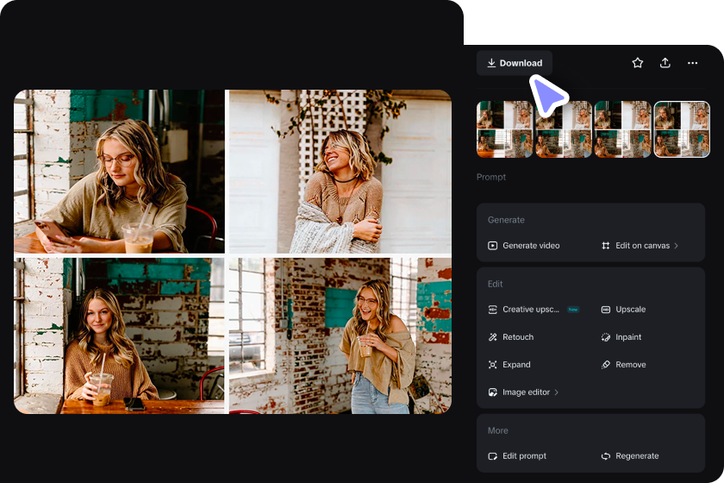
Task: Click the bottom-left photo of seated woman
Action: tap(119, 336)
